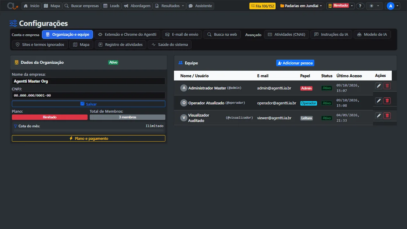Click the Equipe people icon
407x229 pixels.
click(x=181, y=63)
